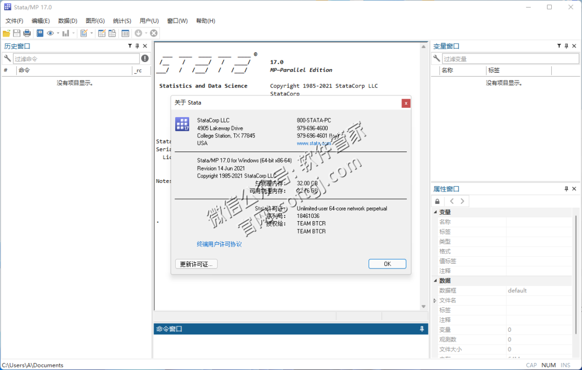The height and width of the screenshot is (370, 582).
Task: Expand the dropdown next to the Graph icon
Action: (73, 33)
